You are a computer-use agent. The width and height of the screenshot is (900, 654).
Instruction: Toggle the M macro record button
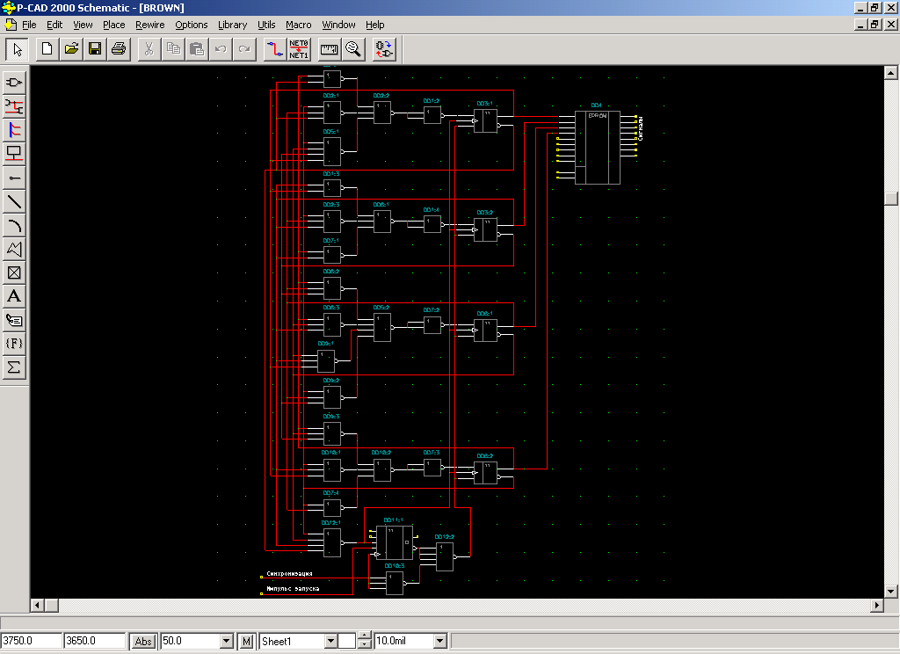(x=247, y=642)
